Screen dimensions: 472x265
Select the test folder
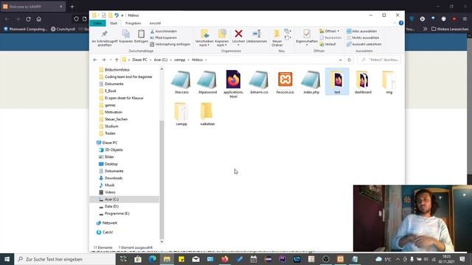point(337,82)
